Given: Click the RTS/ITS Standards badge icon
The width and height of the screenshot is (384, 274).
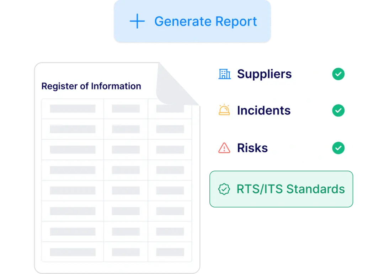Looking at the screenshot, I should (224, 189).
